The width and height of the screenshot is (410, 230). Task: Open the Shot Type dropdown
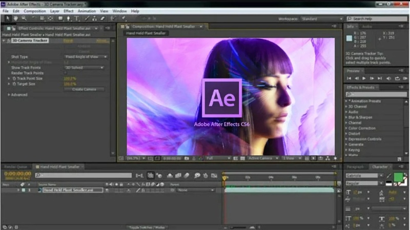coord(86,57)
